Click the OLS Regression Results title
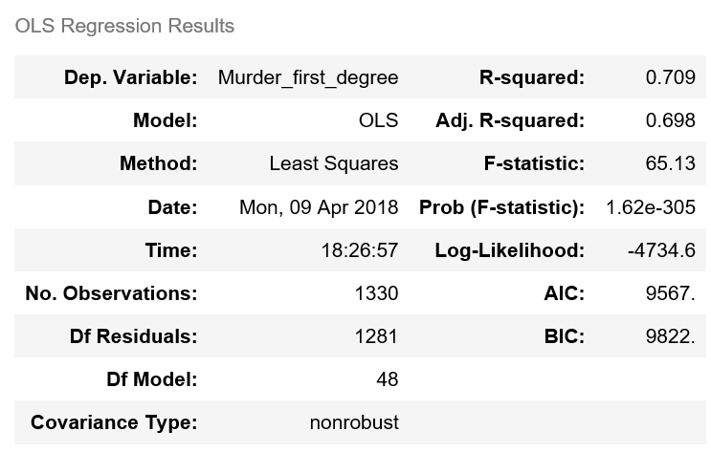The width and height of the screenshot is (711, 453). coord(124,26)
